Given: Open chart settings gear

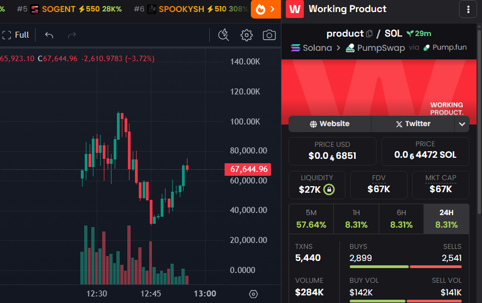Looking at the screenshot, I should pyautogui.click(x=246, y=35).
